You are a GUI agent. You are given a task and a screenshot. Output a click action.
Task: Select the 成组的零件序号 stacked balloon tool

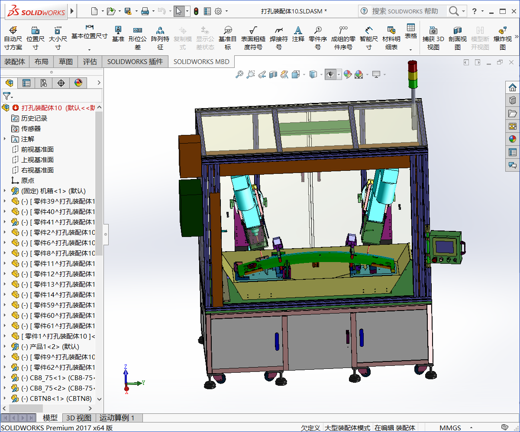[343, 38]
